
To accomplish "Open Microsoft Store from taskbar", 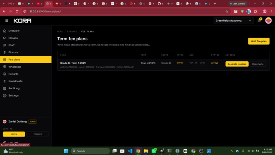I will click(x=122, y=151).
